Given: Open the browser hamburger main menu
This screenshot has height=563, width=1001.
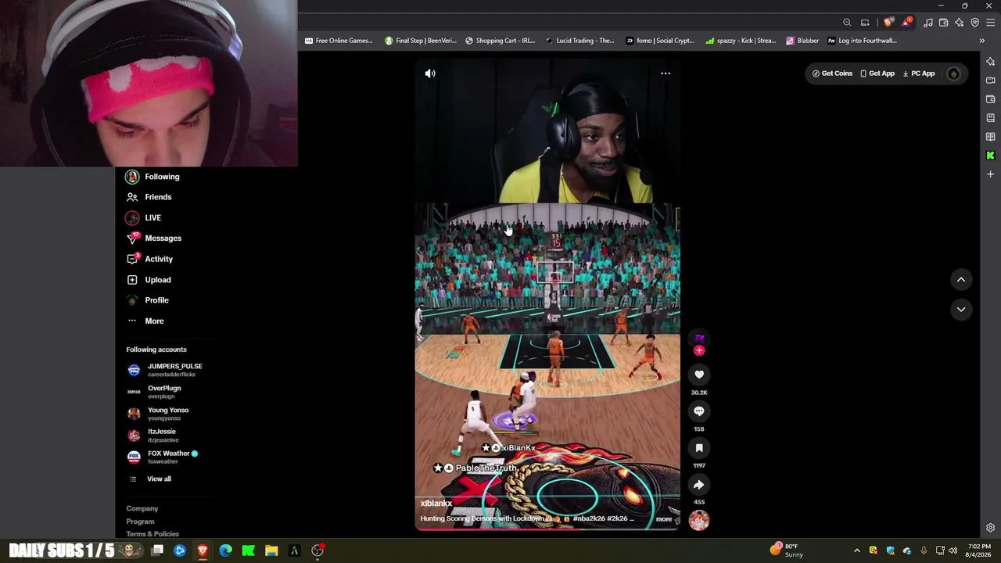Looking at the screenshot, I should pos(990,23).
